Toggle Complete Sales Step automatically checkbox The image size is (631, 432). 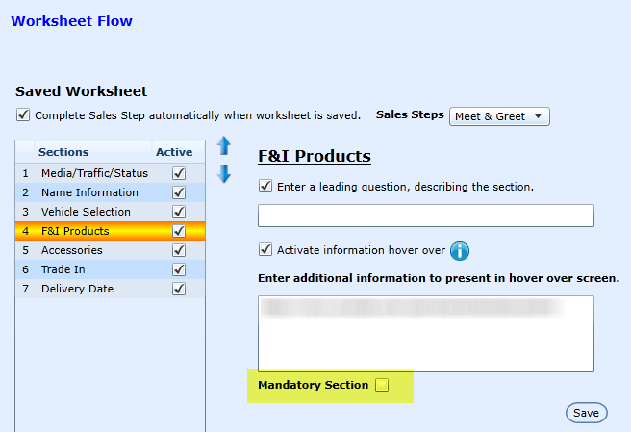point(23,115)
